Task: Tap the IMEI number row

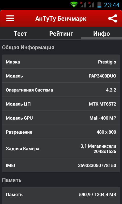Action: [x=61, y=165]
